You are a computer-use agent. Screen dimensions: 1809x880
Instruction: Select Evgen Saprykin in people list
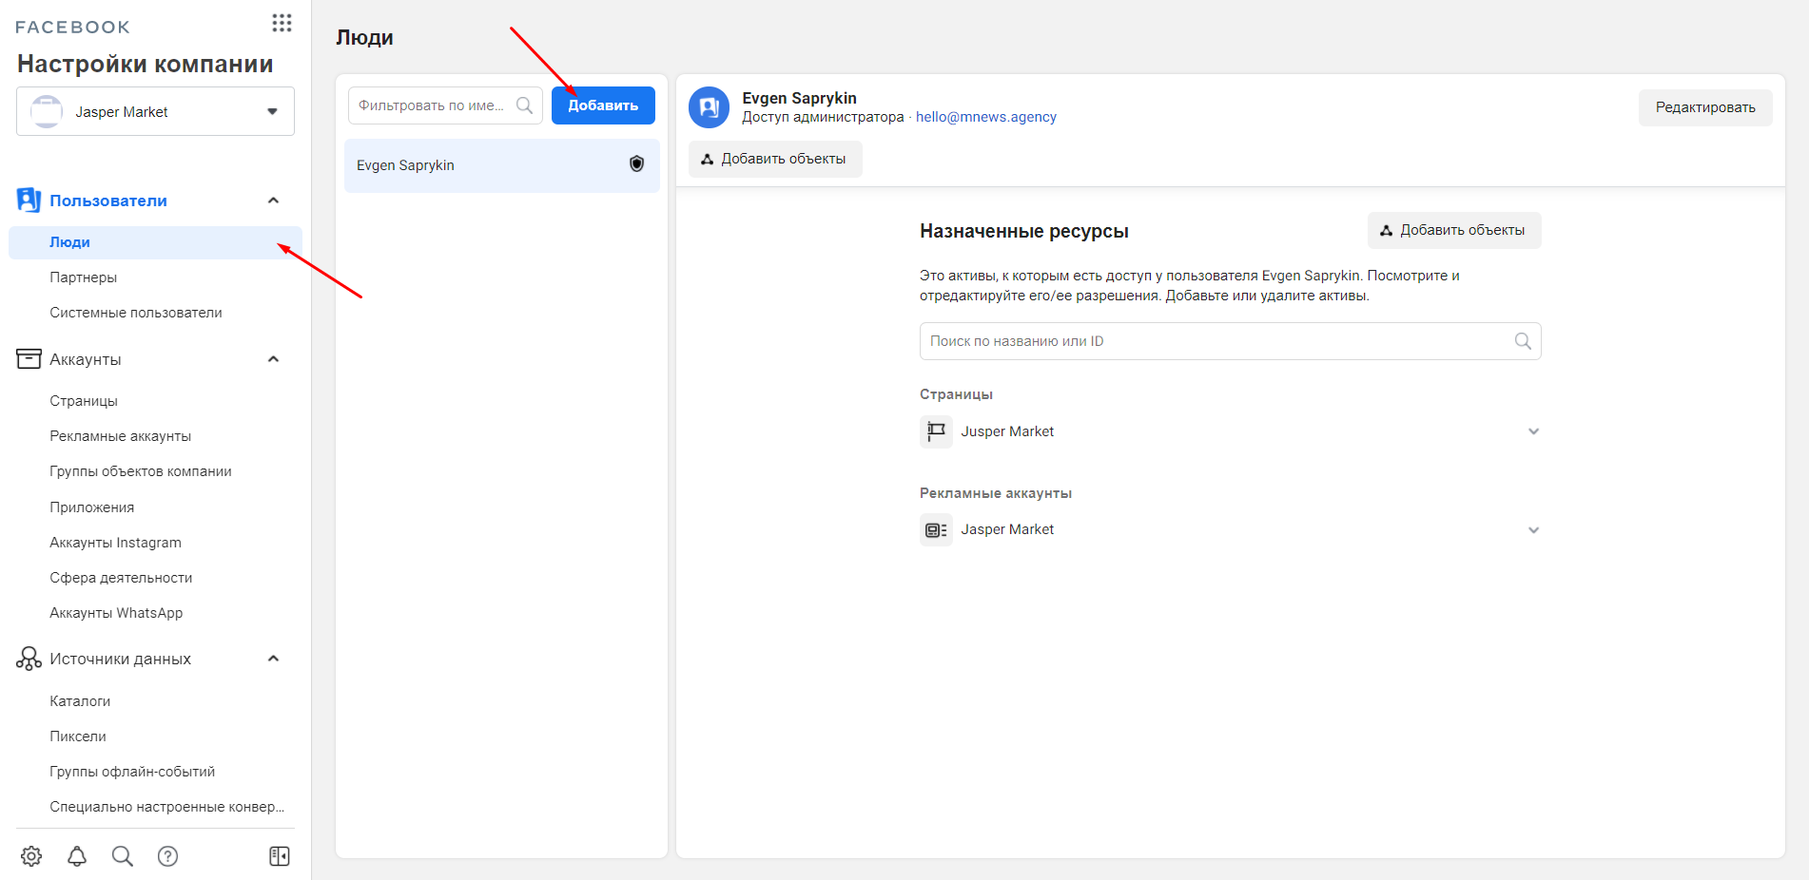[x=502, y=165]
